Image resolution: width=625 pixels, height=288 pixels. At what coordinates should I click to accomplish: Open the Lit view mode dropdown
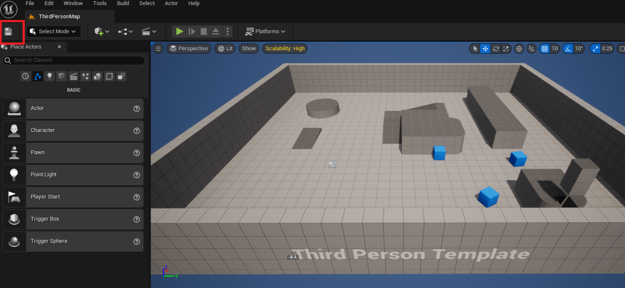point(225,49)
